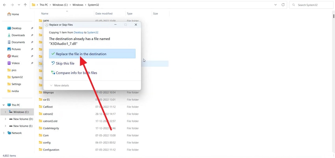Click the vertical scrollbar thumb

coord(333,16)
